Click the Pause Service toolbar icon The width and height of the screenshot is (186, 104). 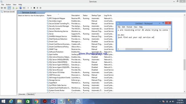pyautogui.click(x=37, y=8)
